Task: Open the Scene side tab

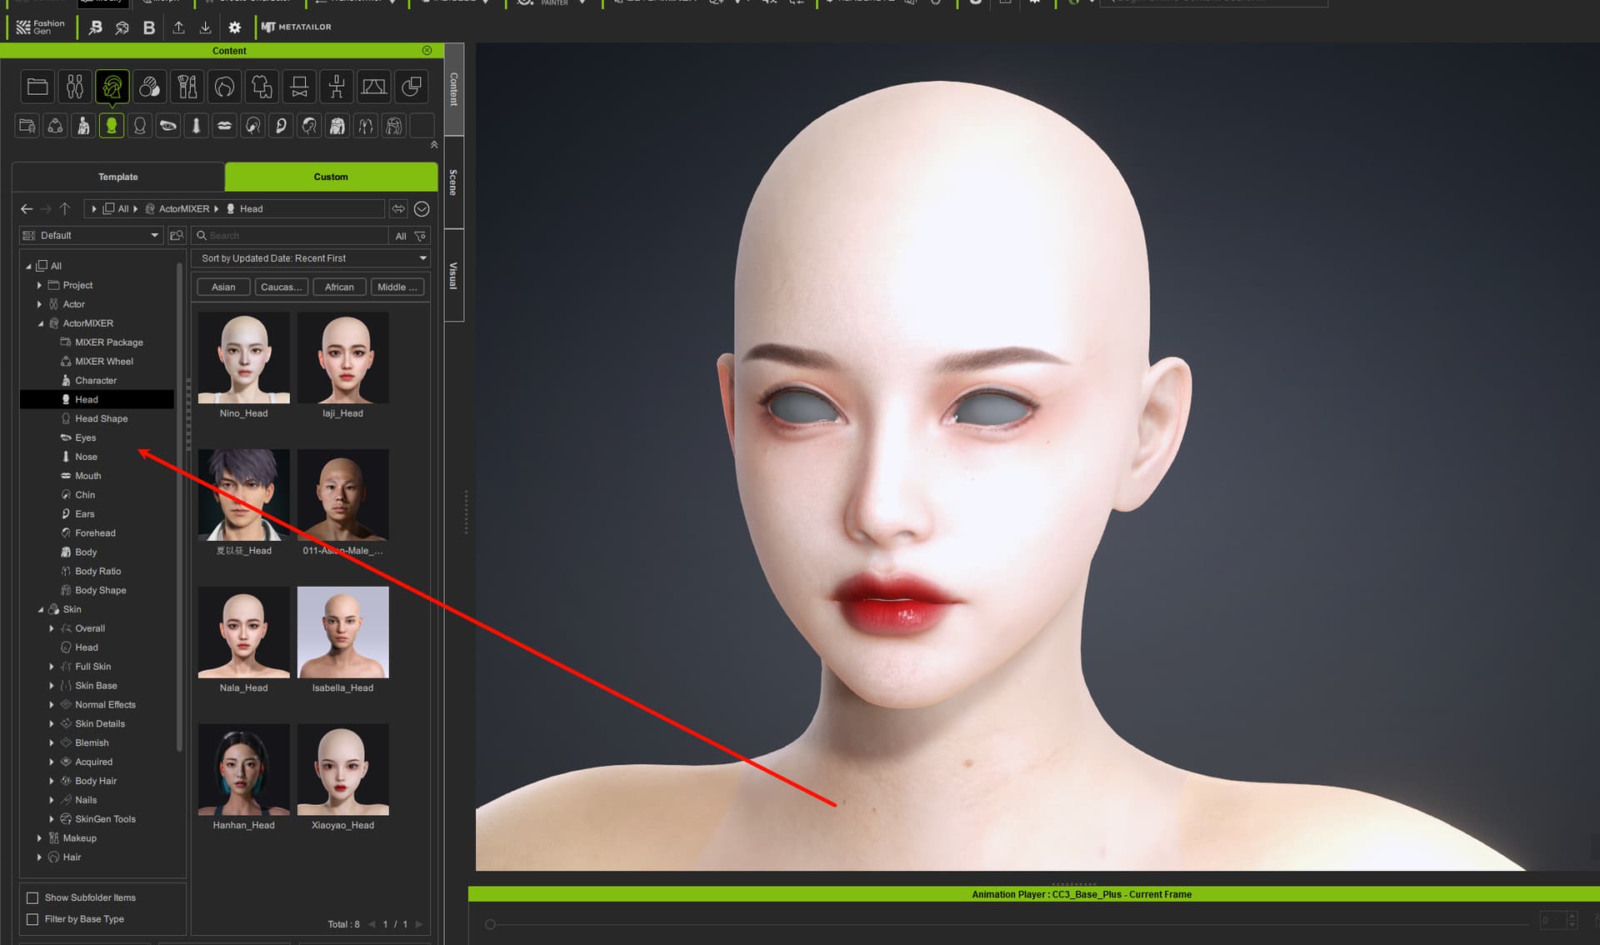Action: [453, 182]
